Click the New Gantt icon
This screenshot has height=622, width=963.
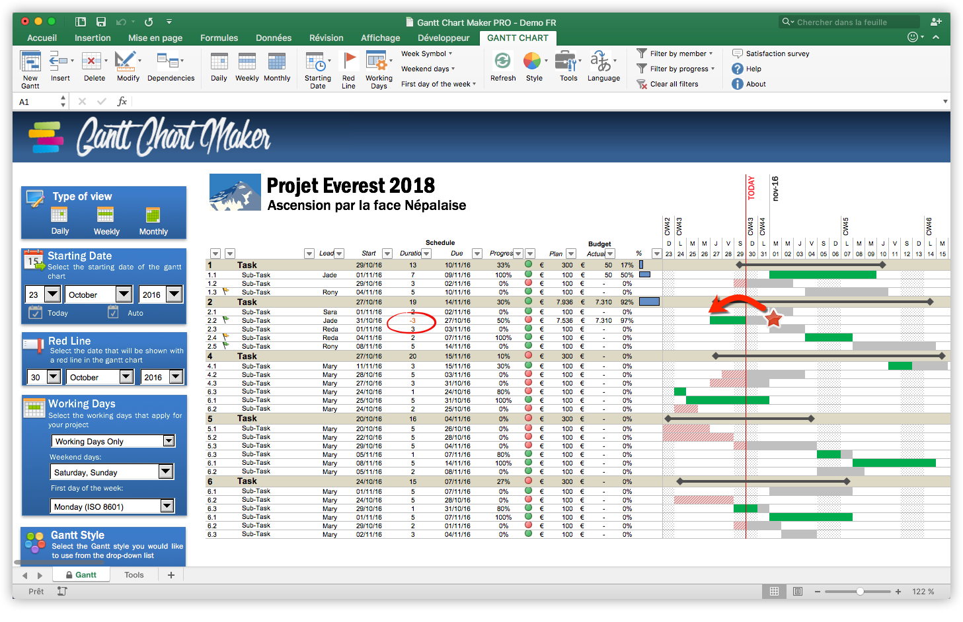point(30,61)
